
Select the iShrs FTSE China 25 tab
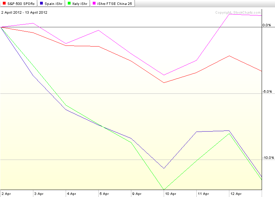(112, 3)
